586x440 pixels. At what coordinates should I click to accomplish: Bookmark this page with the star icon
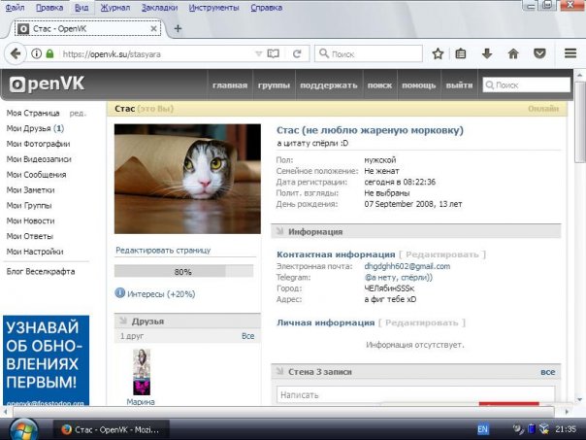click(x=438, y=54)
